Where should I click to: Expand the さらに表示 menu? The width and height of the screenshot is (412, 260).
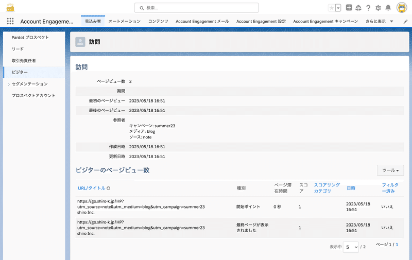point(379,21)
